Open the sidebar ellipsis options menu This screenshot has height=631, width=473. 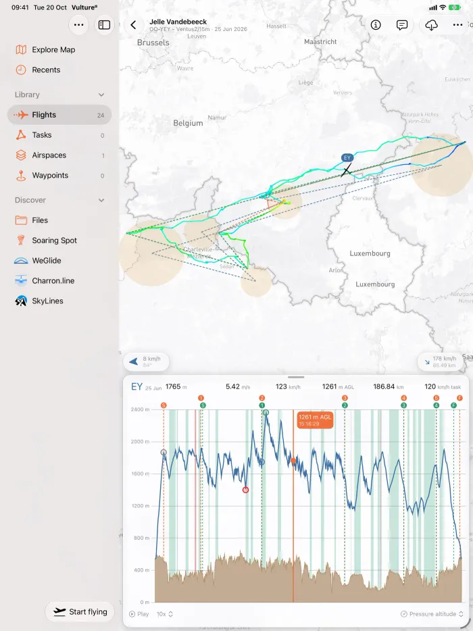79,25
